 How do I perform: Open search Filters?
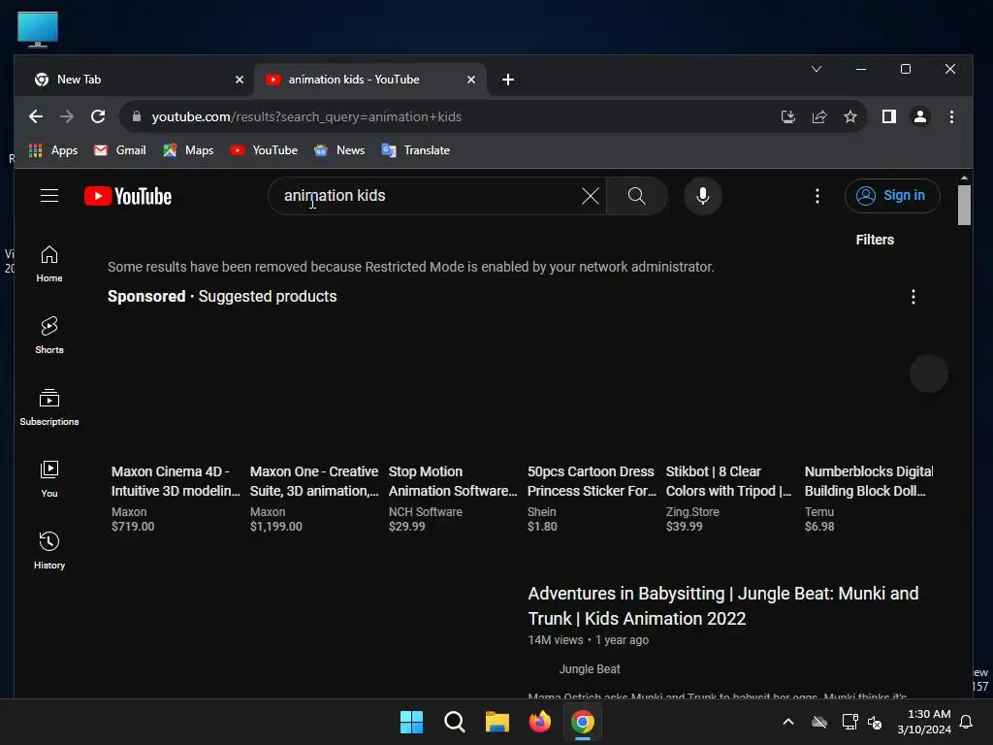[875, 241]
